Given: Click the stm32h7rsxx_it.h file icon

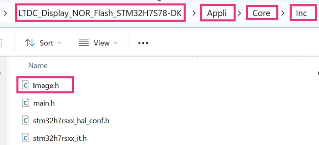Looking at the screenshot, I should (26, 138).
